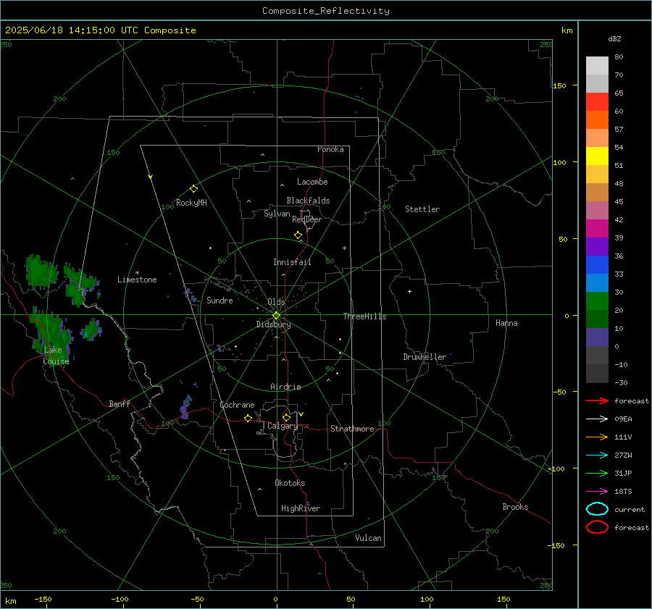Image resolution: width=652 pixels, height=609 pixels.
Task: Click the Drumheller label
Action: click(425, 357)
